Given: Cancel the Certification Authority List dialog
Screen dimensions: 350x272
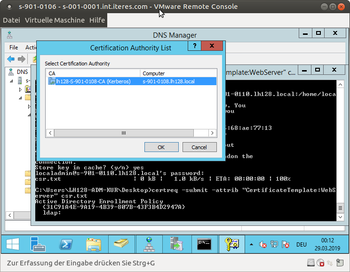Looking at the screenshot, I should point(199,147).
